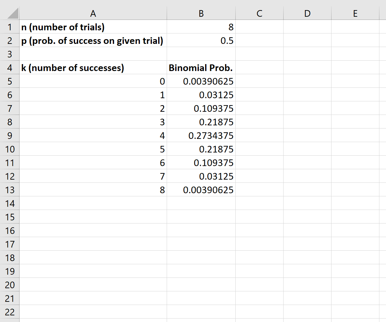
Task: Select column E header
Action: click(x=355, y=13)
